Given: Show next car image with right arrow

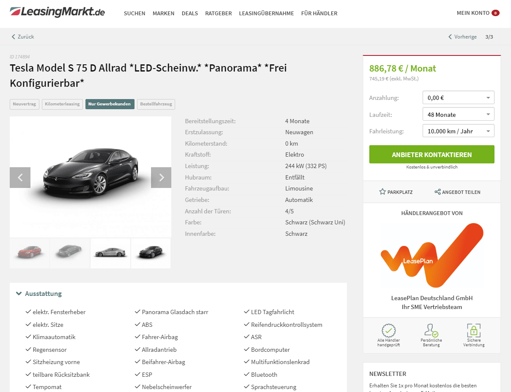Looking at the screenshot, I should pos(161,177).
